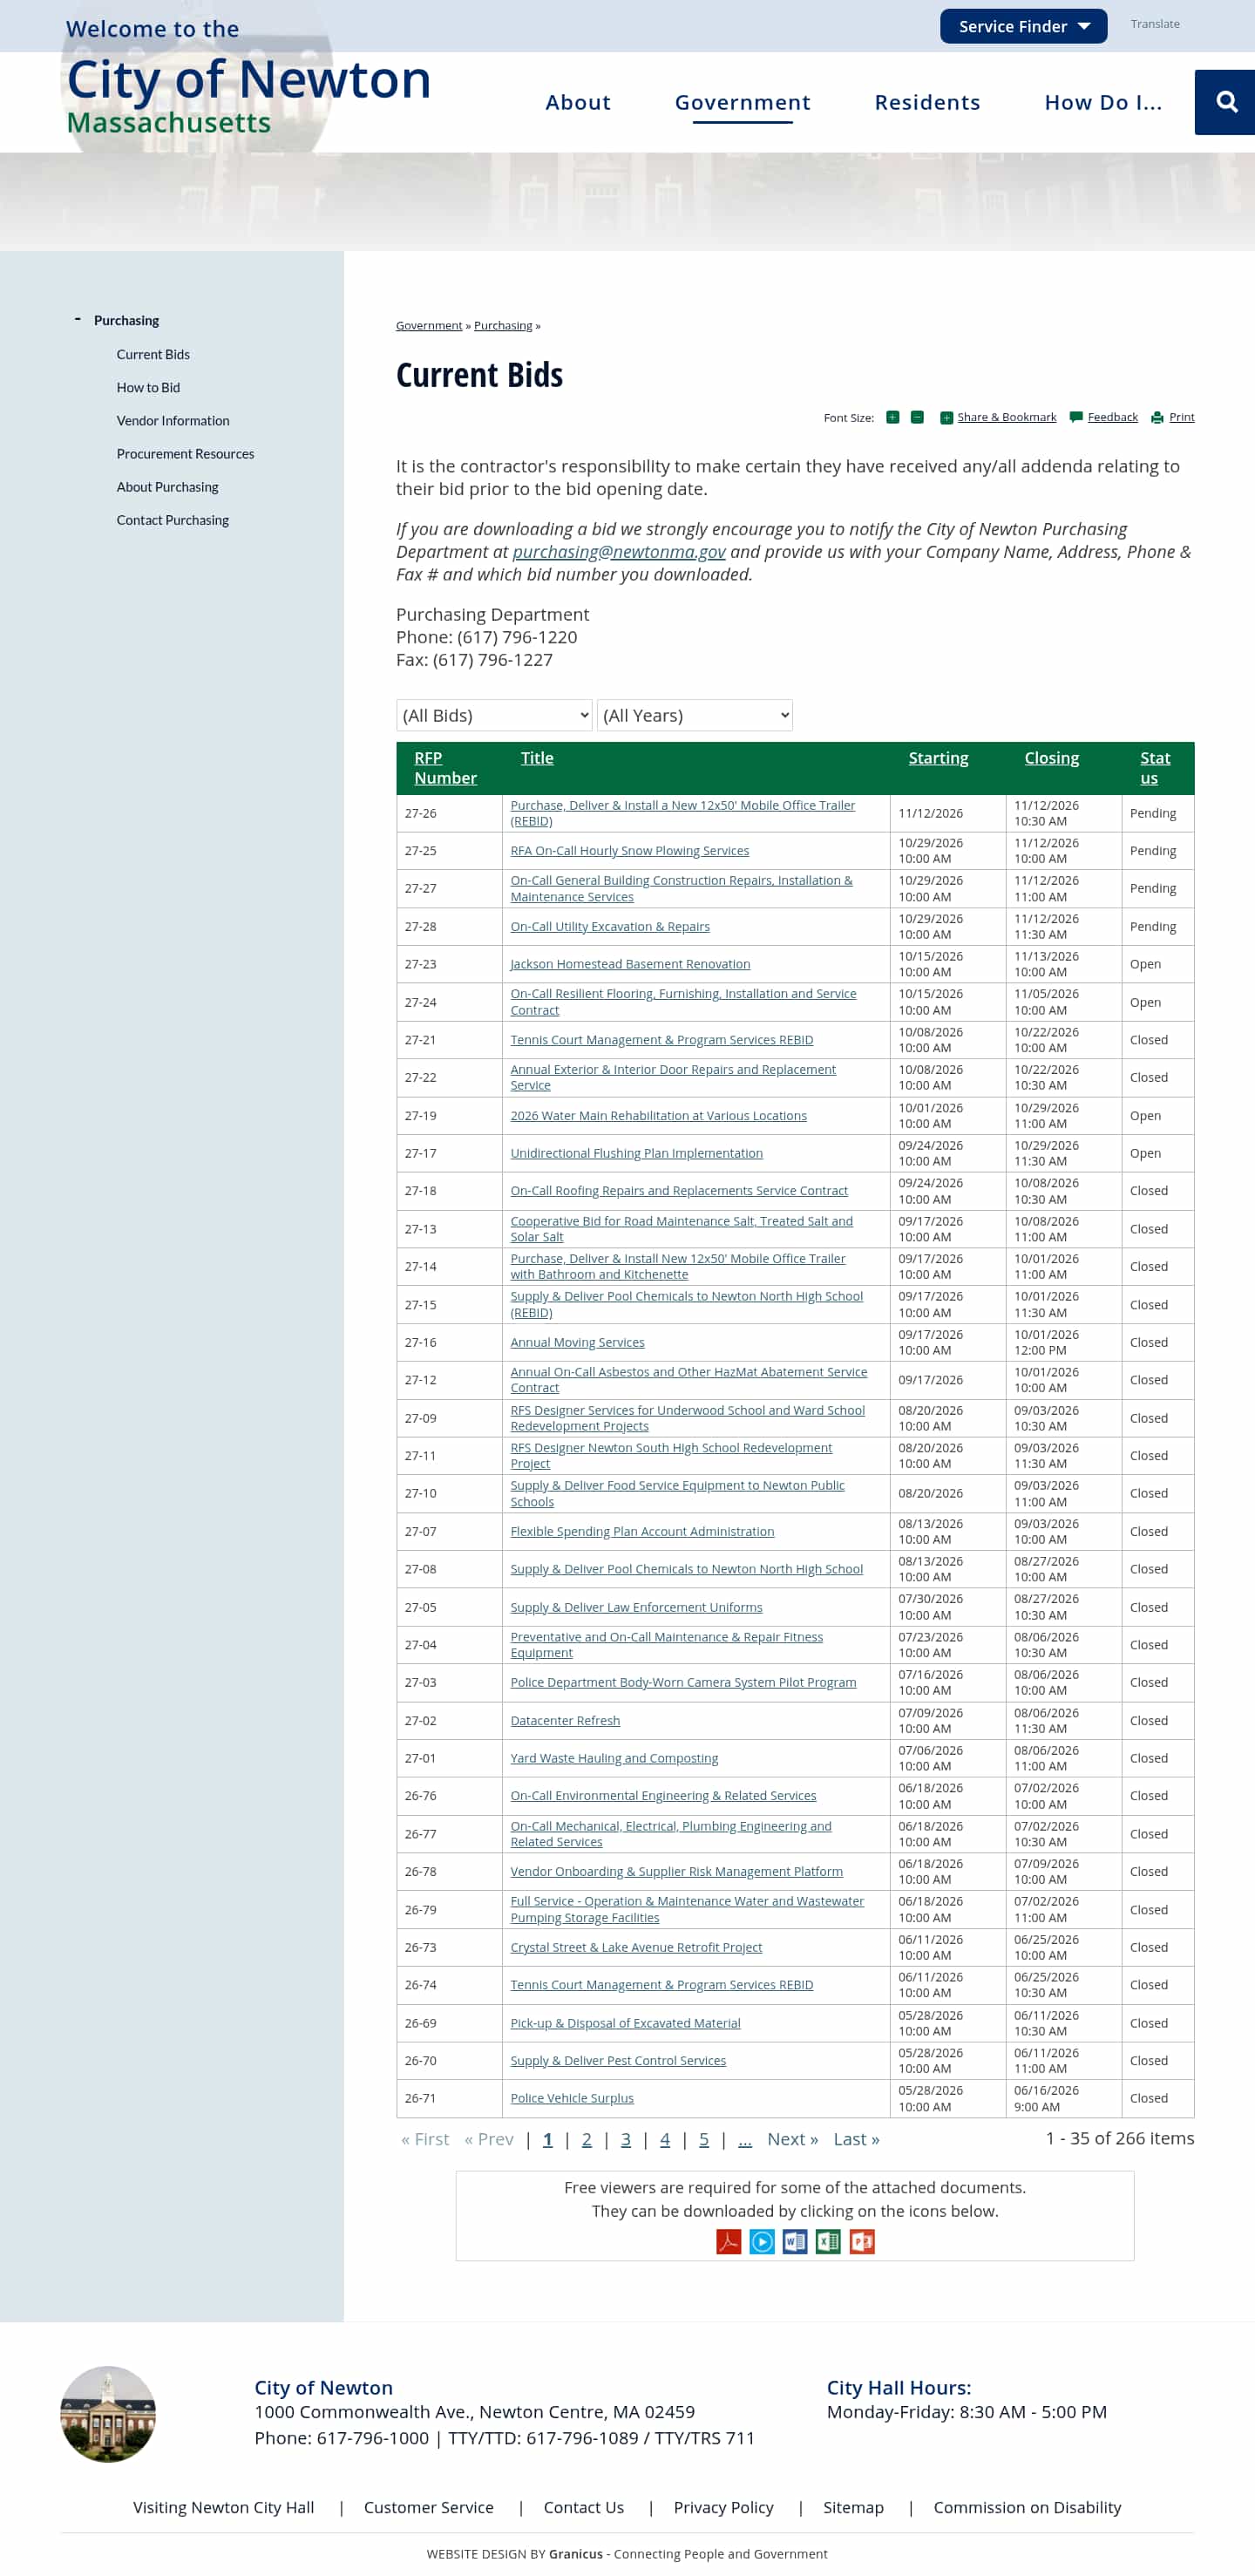Open the Residents menu
Screen dimensions: 1255x2576
click(928, 102)
